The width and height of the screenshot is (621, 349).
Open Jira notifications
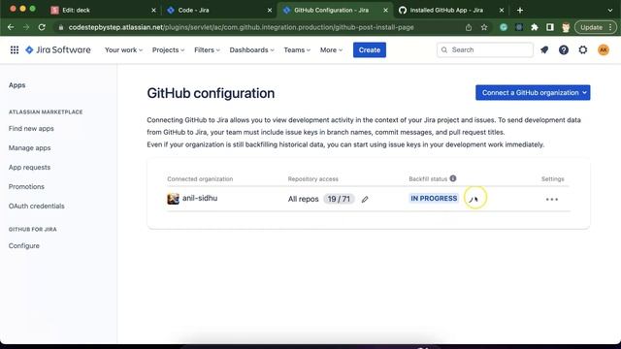[x=544, y=49]
